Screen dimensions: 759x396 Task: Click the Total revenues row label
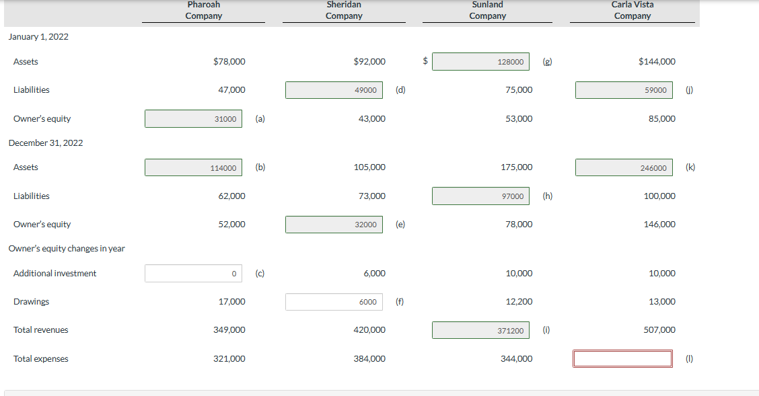click(x=40, y=329)
